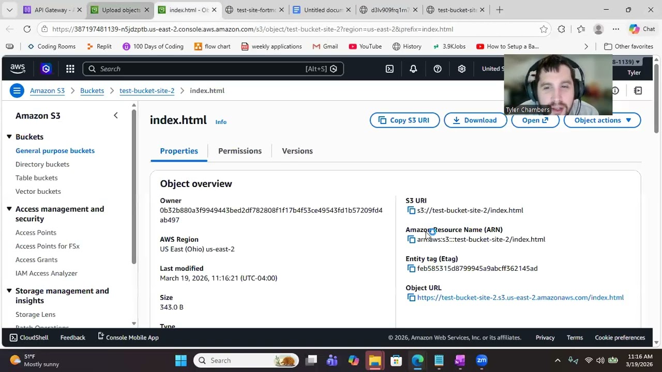
Task: Switch to the Permissions tab
Action: [x=240, y=151]
